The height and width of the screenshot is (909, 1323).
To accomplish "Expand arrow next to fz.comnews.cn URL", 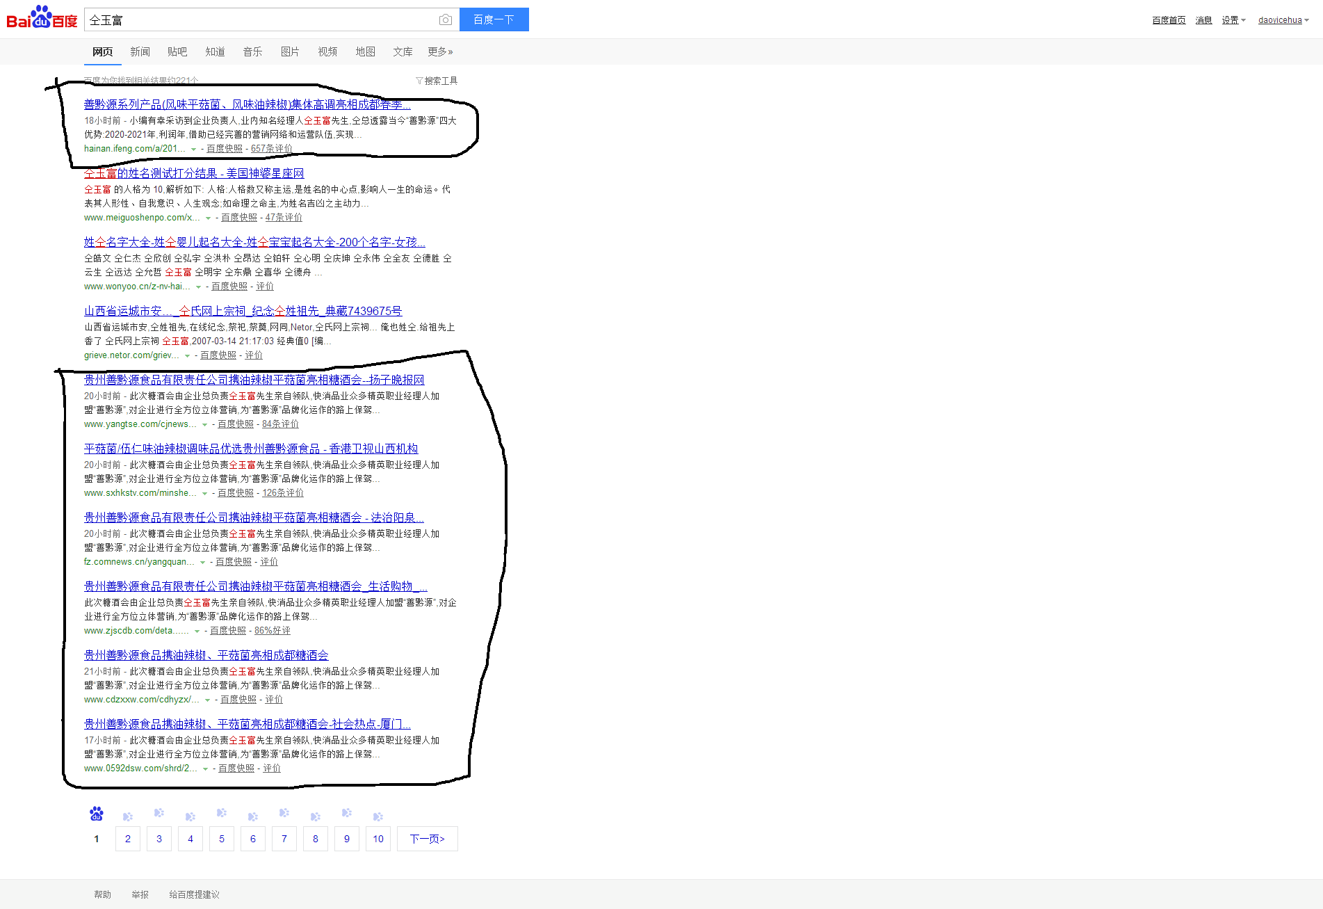I will click(x=202, y=563).
